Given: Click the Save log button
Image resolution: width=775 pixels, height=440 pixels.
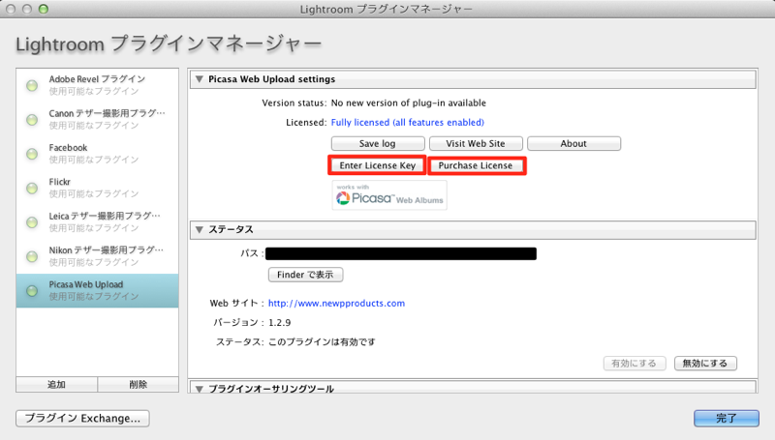Looking at the screenshot, I should coord(378,143).
